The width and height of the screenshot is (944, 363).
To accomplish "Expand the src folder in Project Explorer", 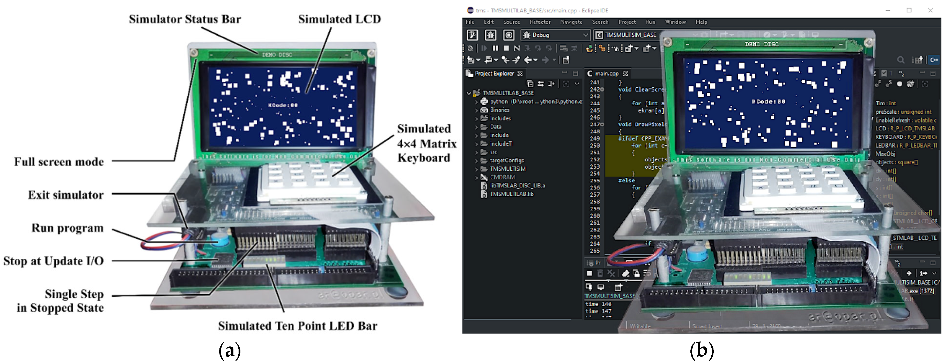I will [x=476, y=152].
